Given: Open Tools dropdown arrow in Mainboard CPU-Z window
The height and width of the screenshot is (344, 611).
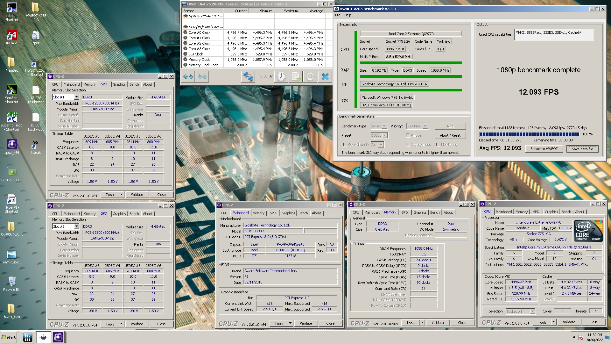Looking at the screenshot, I should (x=290, y=323).
